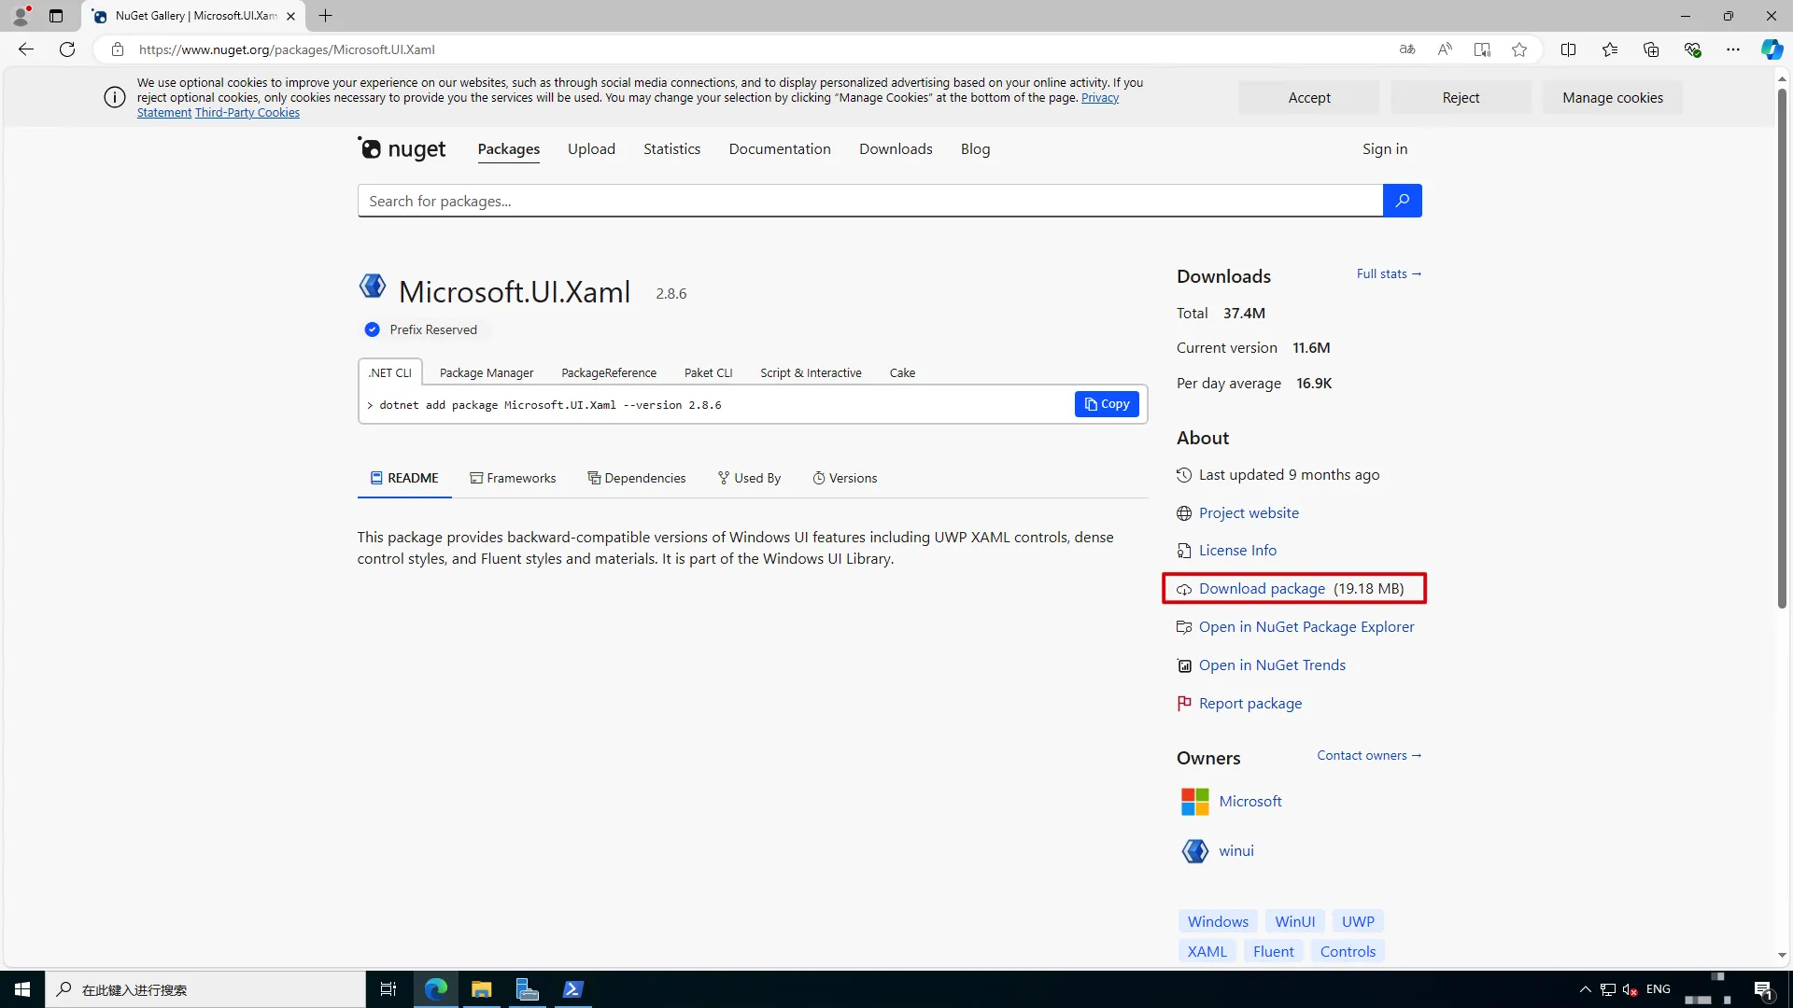The width and height of the screenshot is (1793, 1008).
Task: Select the Dependencies tab
Action: pos(636,478)
